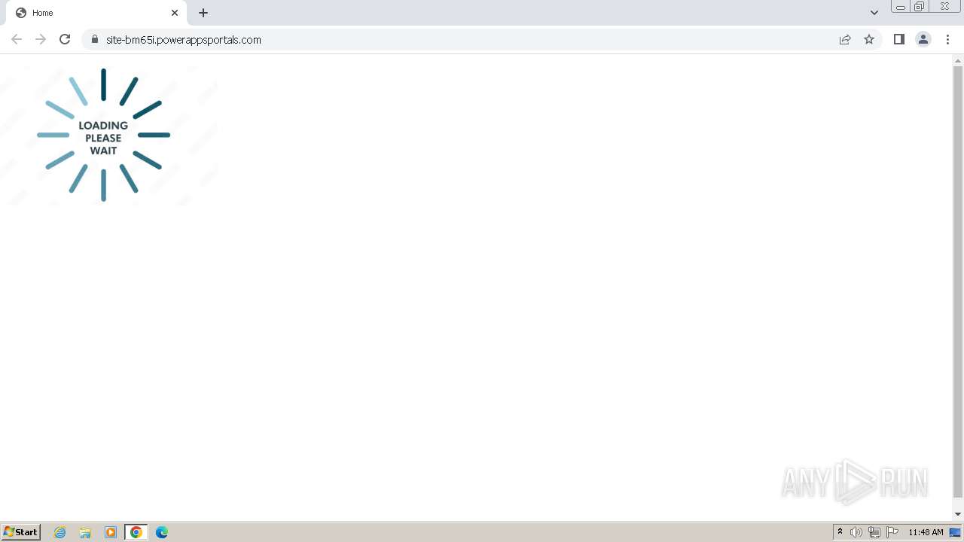The height and width of the screenshot is (542, 964).
Task: Click the scrollbar down arrow
Action: coord(958,514)
